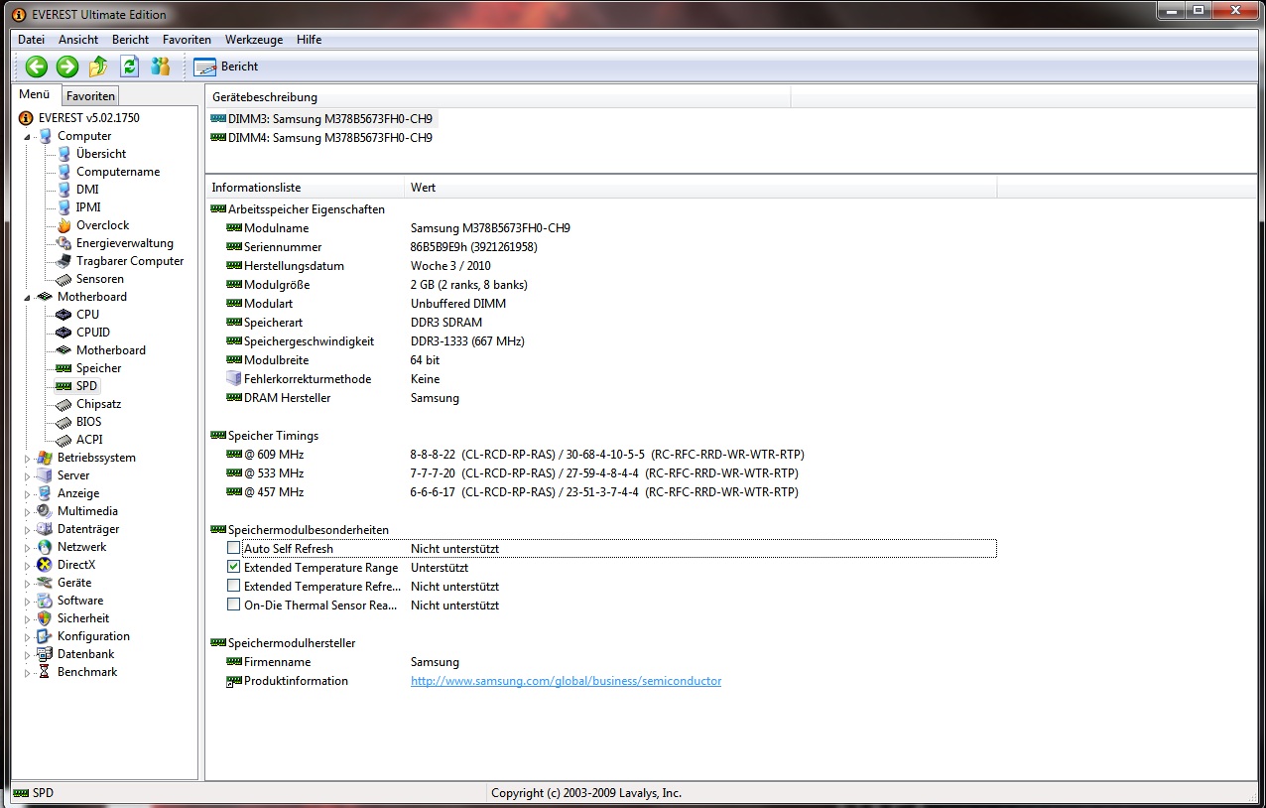Viewport: 1266px width, 808px height.
Task: Expand the DirectX node
Action: pyautogui.click(x=27, y=565)
